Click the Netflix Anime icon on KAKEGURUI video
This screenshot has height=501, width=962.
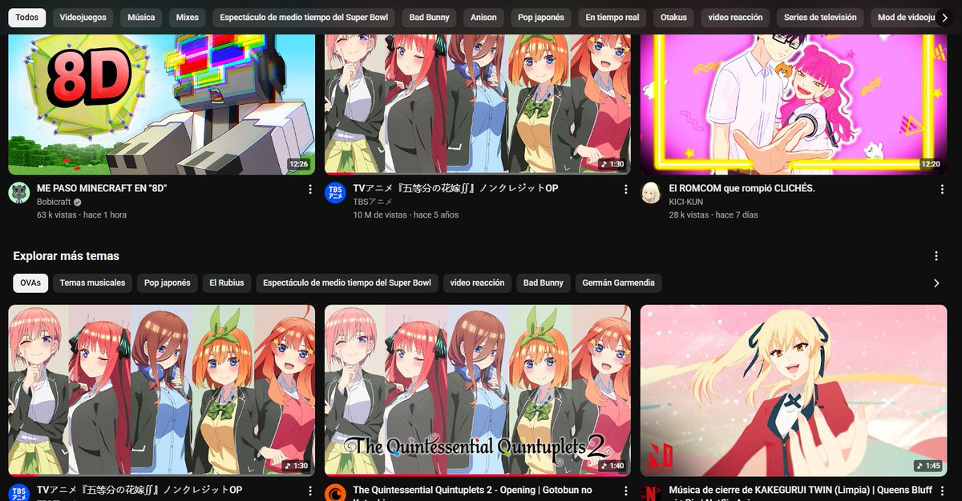click(650, 495)
